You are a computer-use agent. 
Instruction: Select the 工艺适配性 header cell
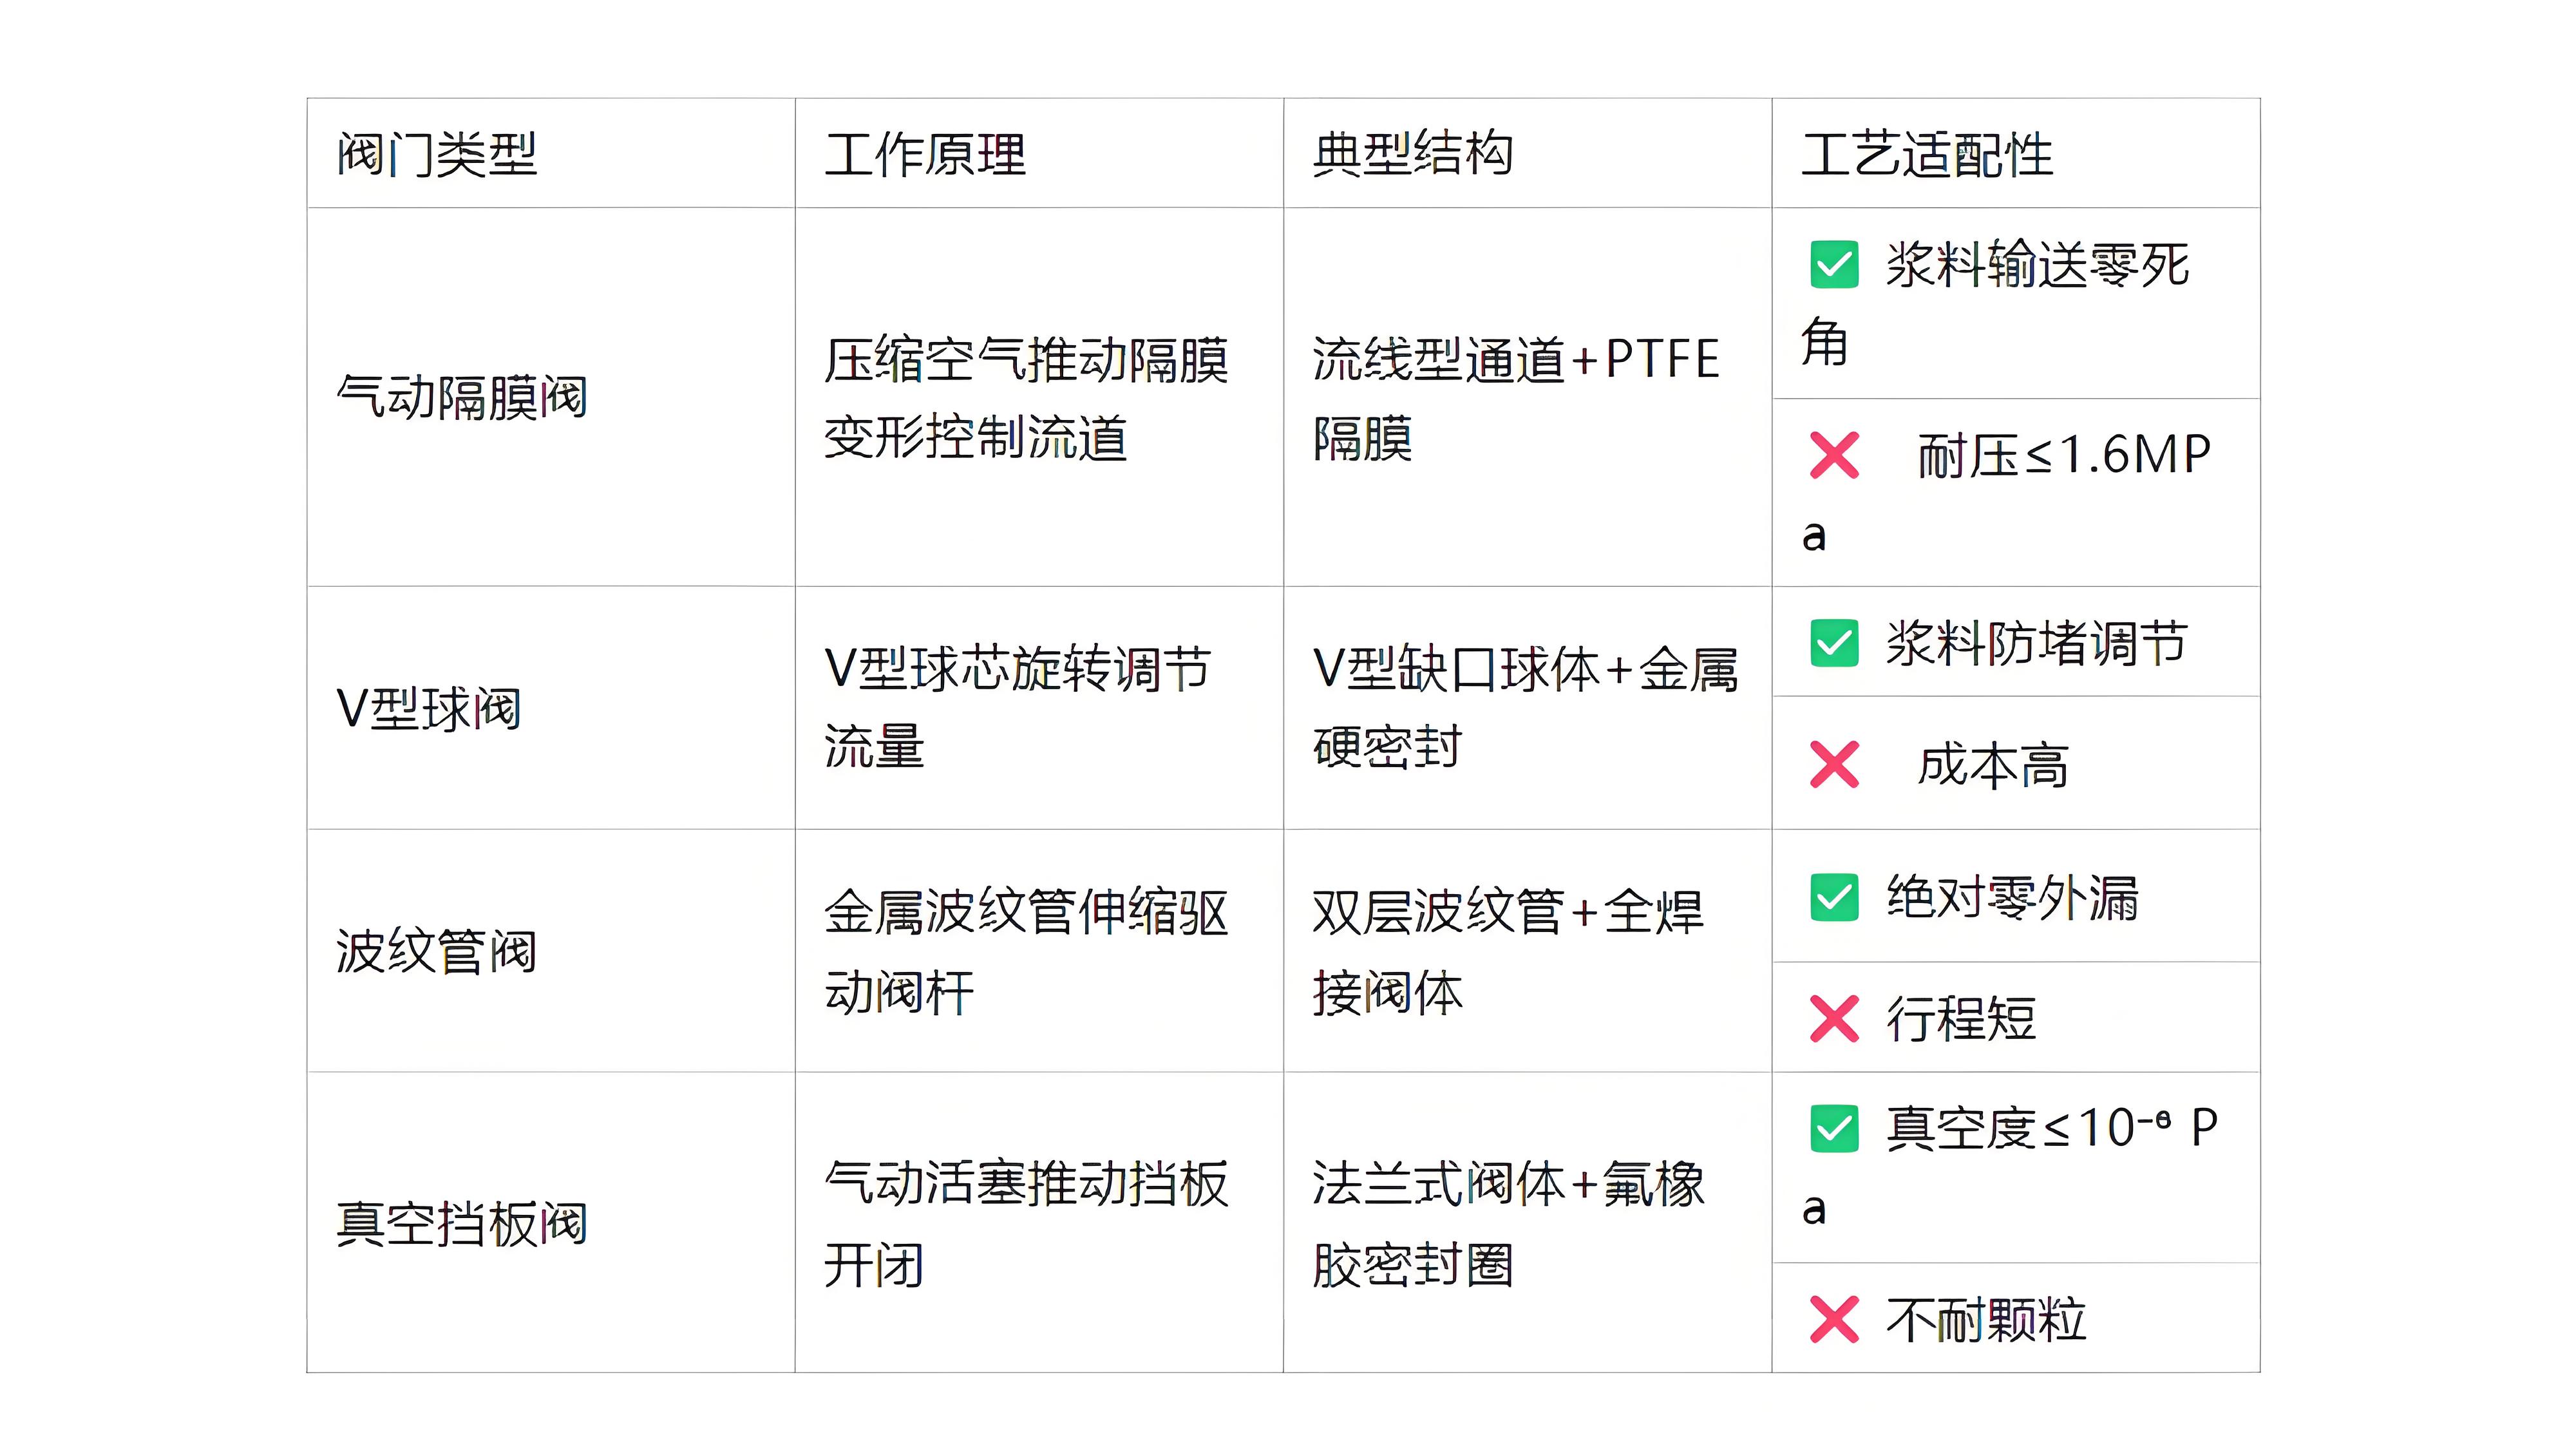1926,155
